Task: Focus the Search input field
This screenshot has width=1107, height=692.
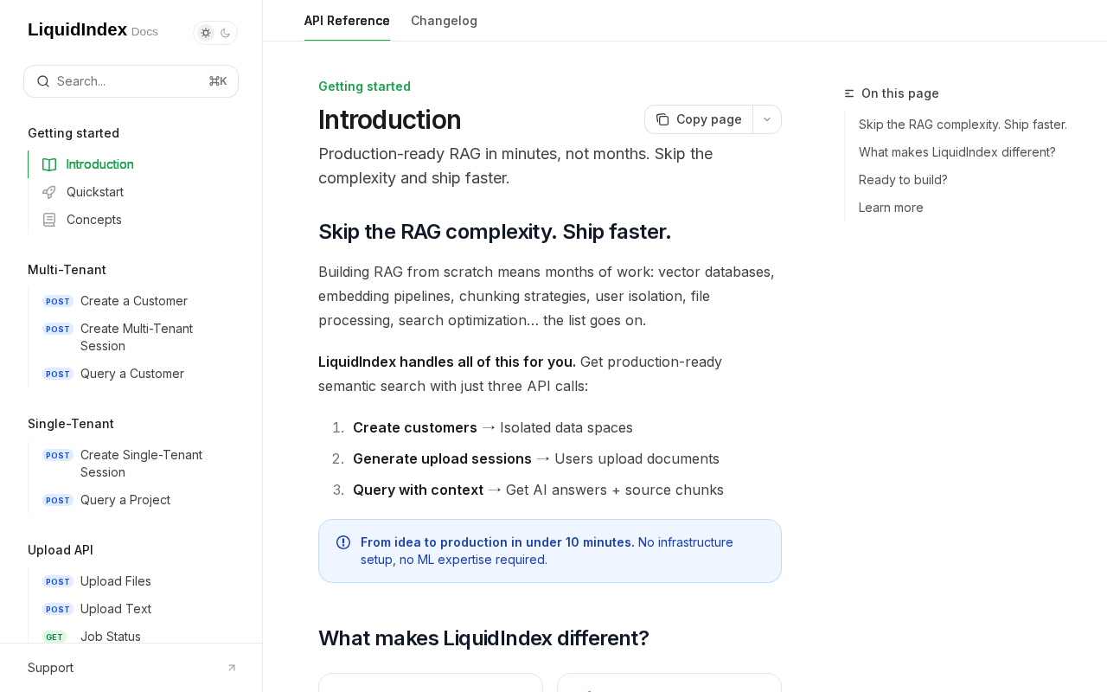Action: (x=130, y=81)
